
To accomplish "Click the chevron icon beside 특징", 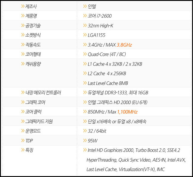I will coord(23,150).
